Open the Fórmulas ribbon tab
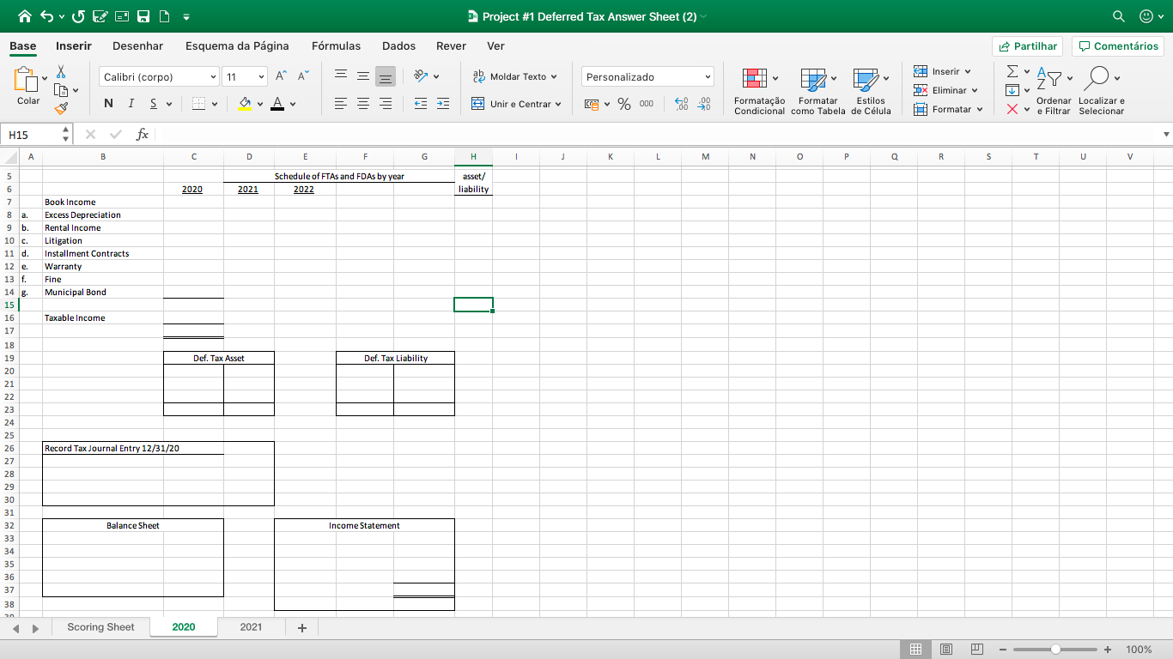This screenshot has height=659, width=1173. [336, 45]
